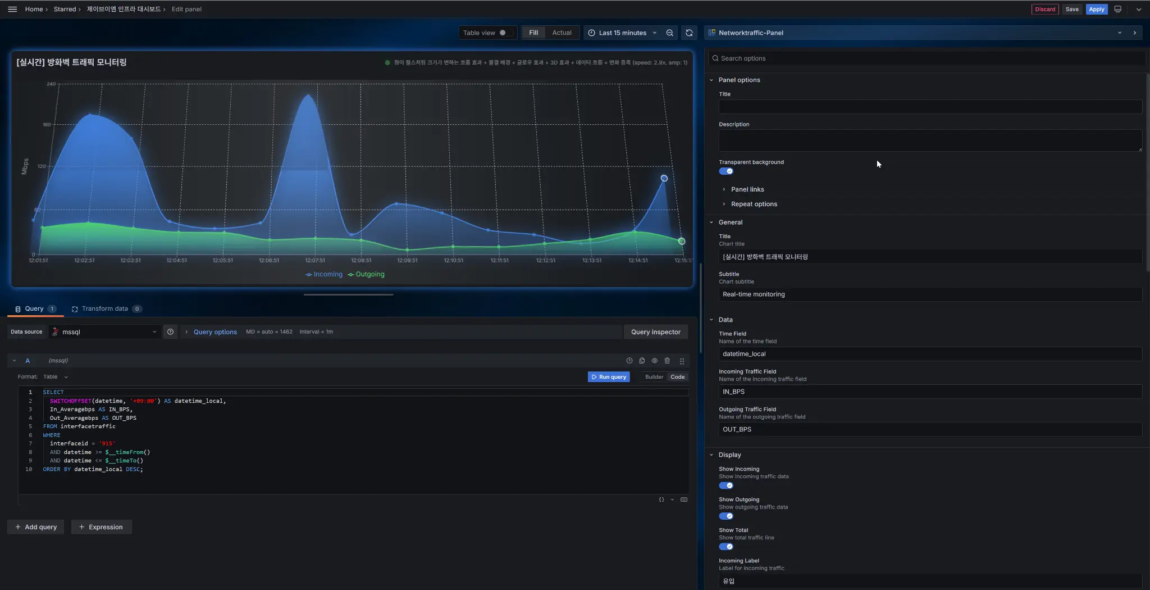Screen dimensions: 1150x590
Task: Open the mssql data source dropdown
Action: click(x=104, y=332)
